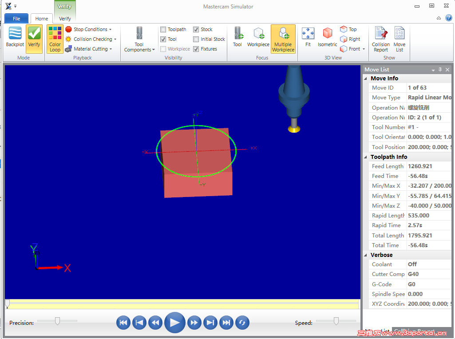
Task: Switch to Isometric view
Action: pos(327,37)
